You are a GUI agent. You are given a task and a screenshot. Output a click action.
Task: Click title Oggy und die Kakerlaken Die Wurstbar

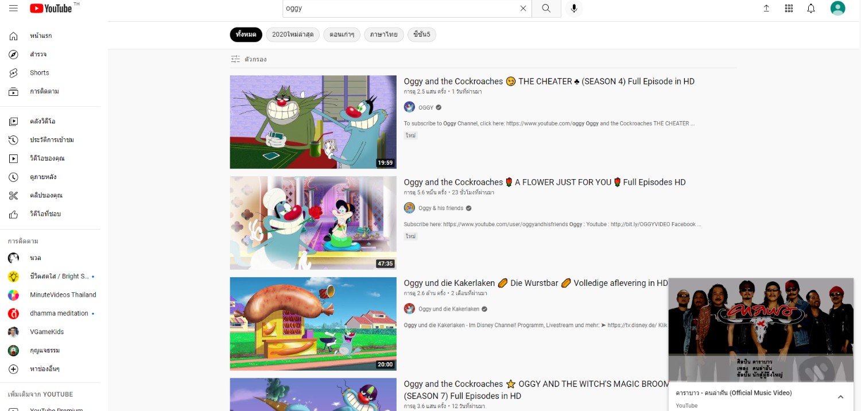536,283
